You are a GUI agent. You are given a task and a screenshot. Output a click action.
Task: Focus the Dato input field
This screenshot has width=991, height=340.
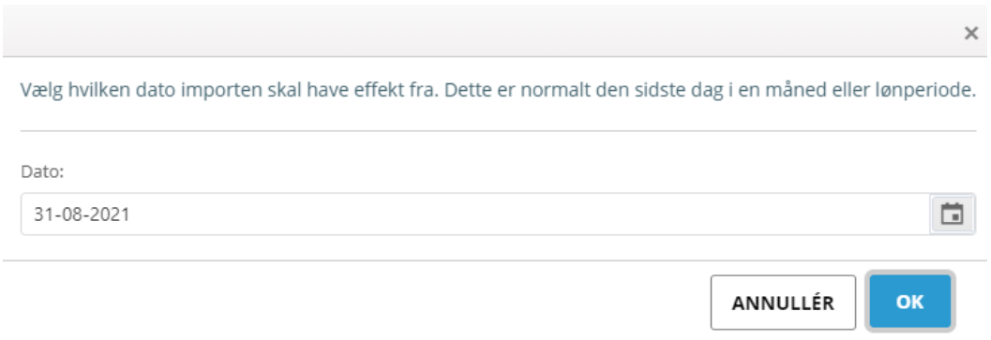coord(476,214)
